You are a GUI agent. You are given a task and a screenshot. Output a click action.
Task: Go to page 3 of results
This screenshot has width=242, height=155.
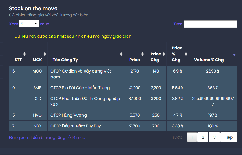[214, 137]
